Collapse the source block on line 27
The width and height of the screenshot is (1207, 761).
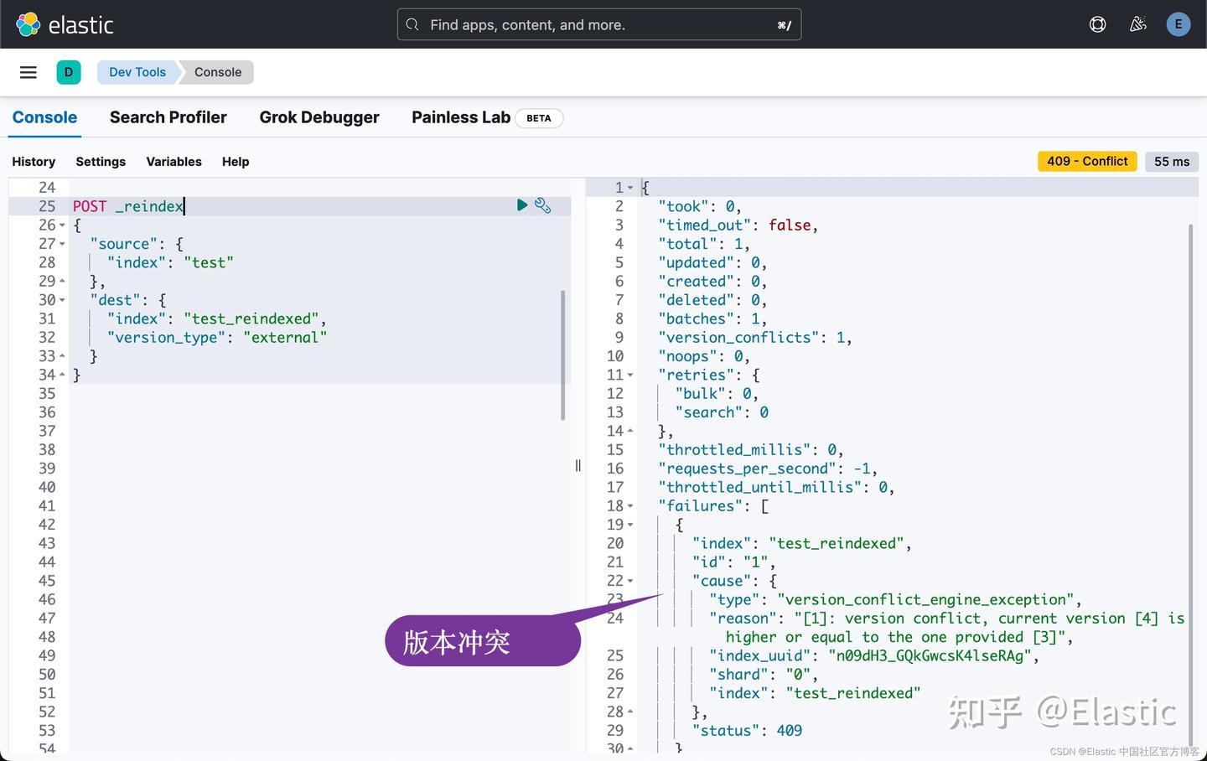62,243
